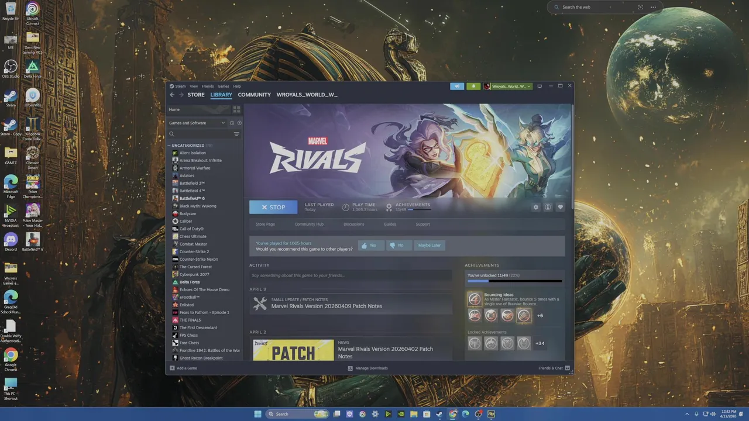Screen dimensions: 749x421
Task: Go forward using Steam's forward arrow
Action: click(181, 95)
